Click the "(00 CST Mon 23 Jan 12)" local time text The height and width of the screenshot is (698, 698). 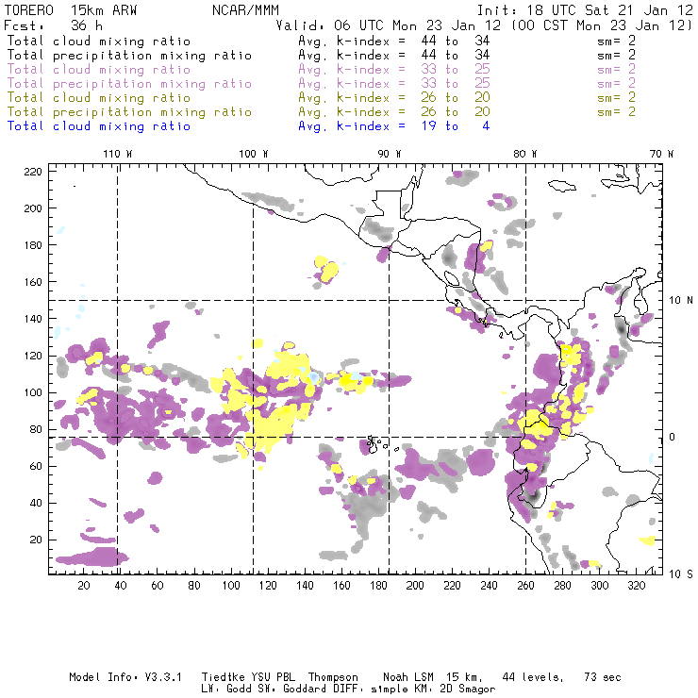coord(601,25)
